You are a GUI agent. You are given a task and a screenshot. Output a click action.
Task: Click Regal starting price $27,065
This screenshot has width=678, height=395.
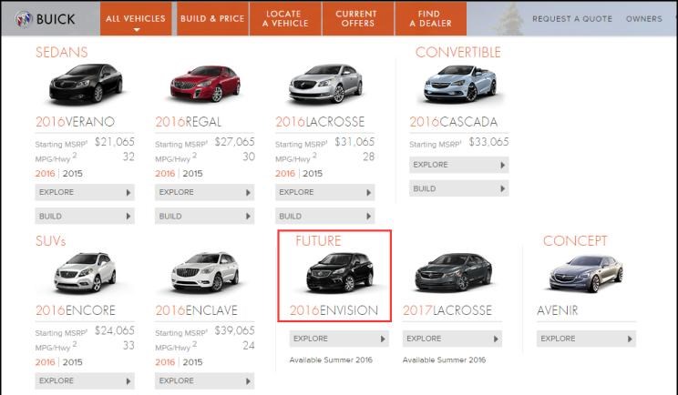[x=235, y=142]
